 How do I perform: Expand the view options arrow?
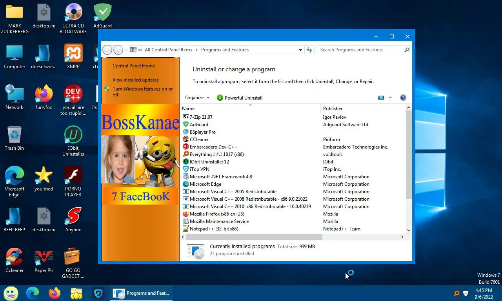(x=390, y=98)
